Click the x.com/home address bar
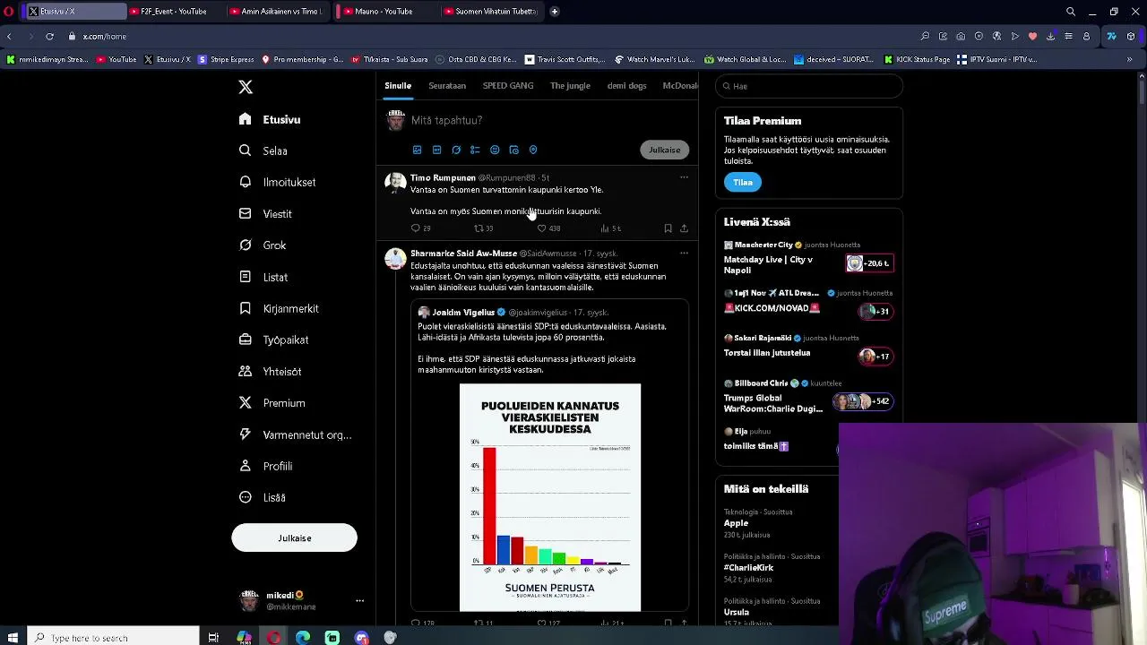 105,37
